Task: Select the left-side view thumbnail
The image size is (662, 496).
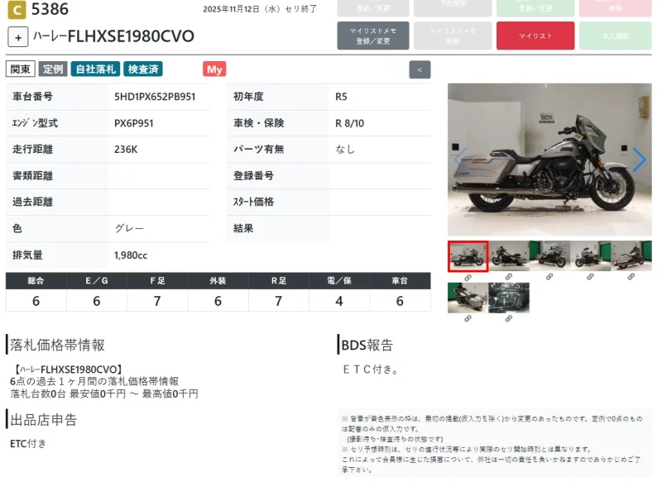Action: [x=509, y=255]
